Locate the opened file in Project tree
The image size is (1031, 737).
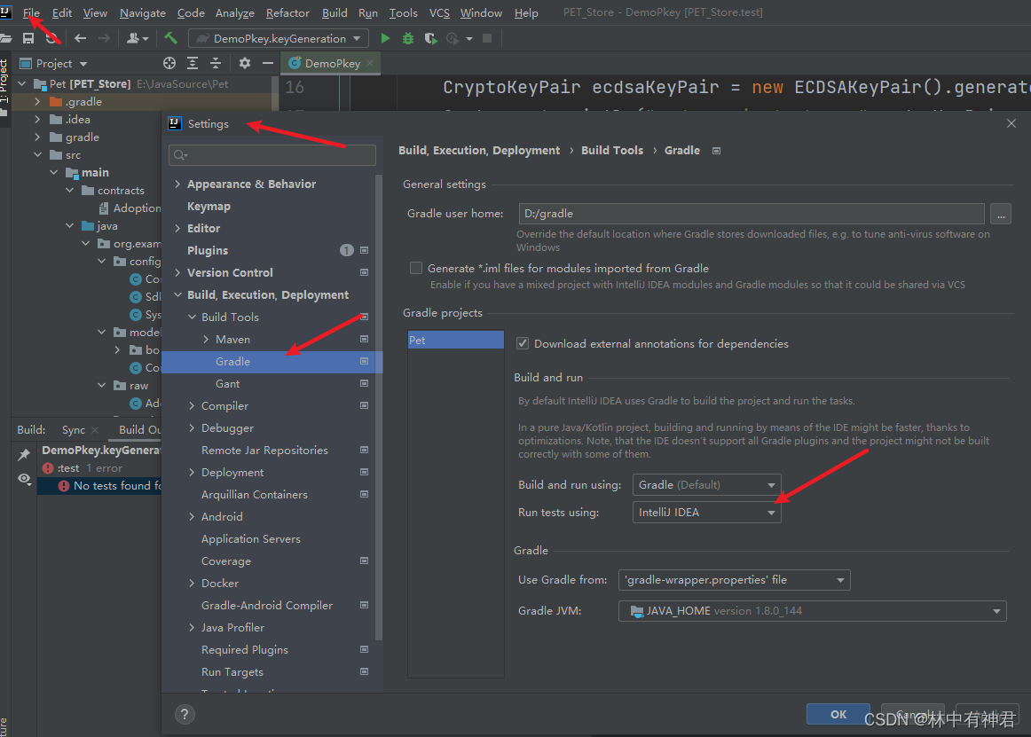pyautogui.click(x=169, y=63)
